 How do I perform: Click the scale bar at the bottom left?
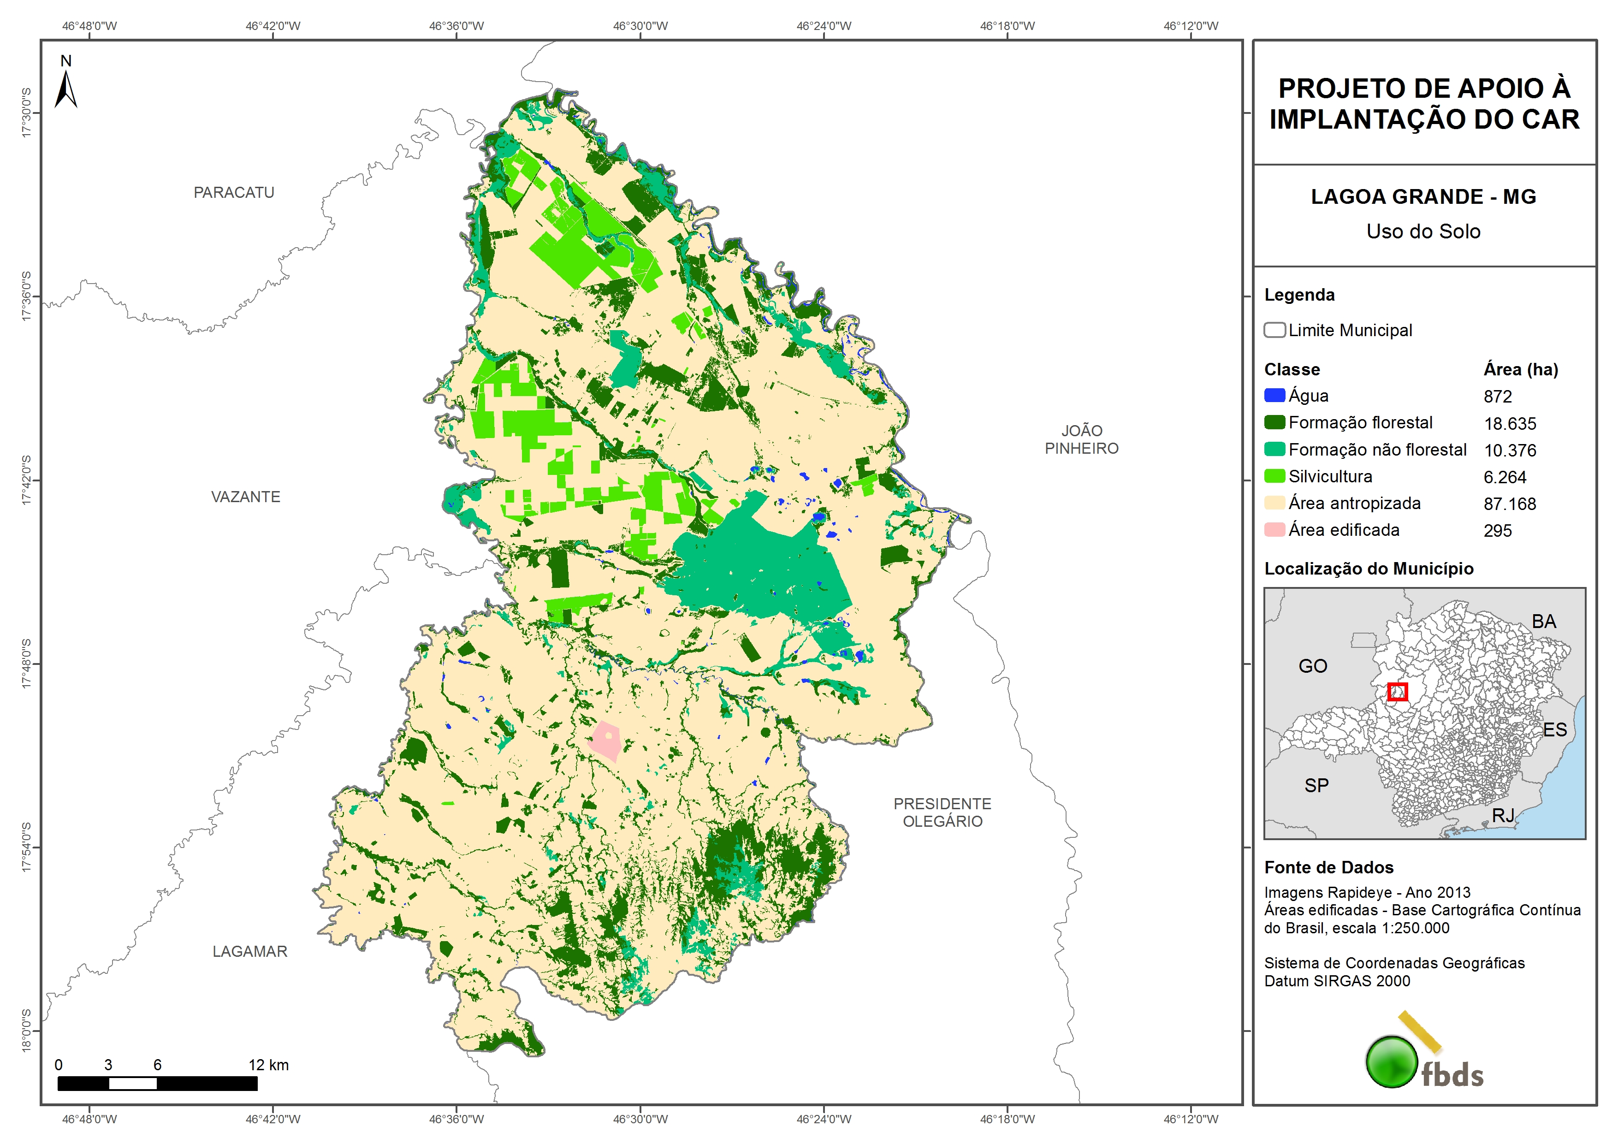click(157, 1083)
